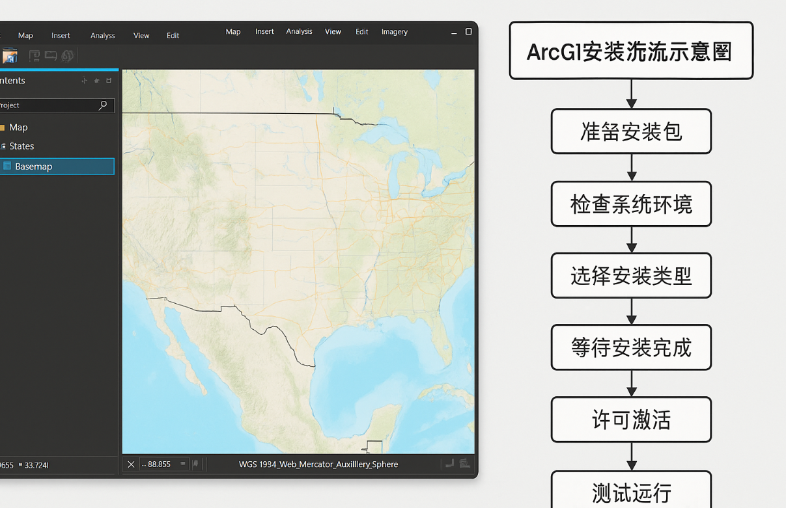This screenshot has width=786, height=508.
Task: Open the Insert menu left of Analysis
Action: point(264,31)
